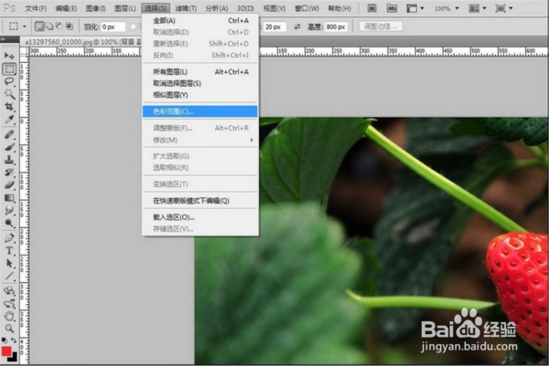
Task: Select the Move tool
Action: point(9,56)
